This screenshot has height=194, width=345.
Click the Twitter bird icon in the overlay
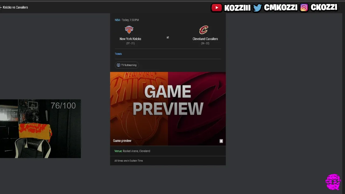pyautogui.click(x=257, y=8)
